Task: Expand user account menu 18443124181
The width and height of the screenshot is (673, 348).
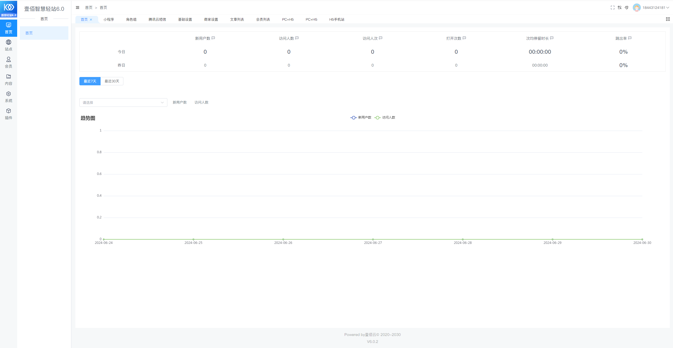Action: click(653, 8)
